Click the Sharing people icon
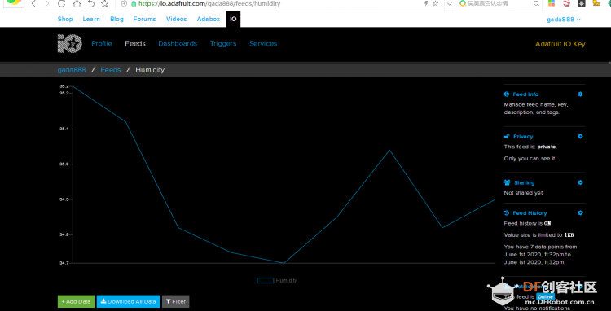The image size is (611, 311). [507, 182]
